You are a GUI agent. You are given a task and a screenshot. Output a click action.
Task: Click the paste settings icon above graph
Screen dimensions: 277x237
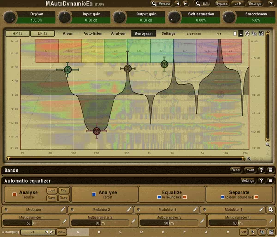pos(261,34)
